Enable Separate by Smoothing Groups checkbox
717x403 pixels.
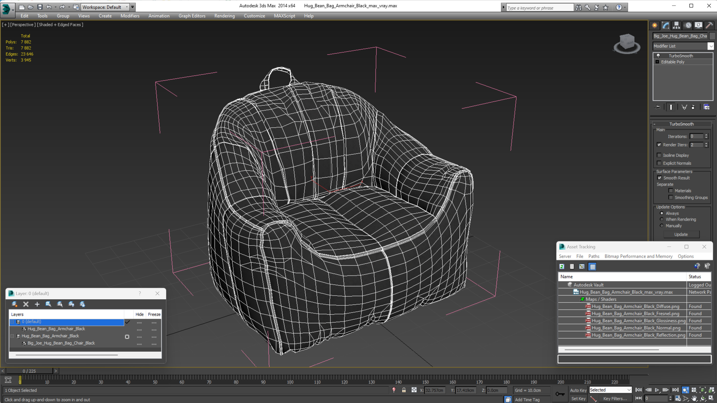(x=671, y=197)
